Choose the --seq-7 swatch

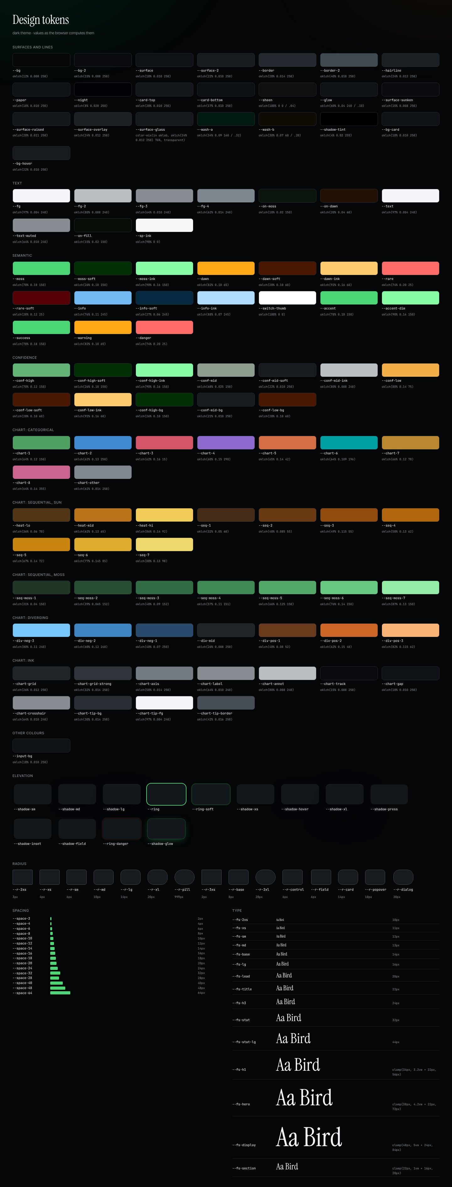[164, 545]
